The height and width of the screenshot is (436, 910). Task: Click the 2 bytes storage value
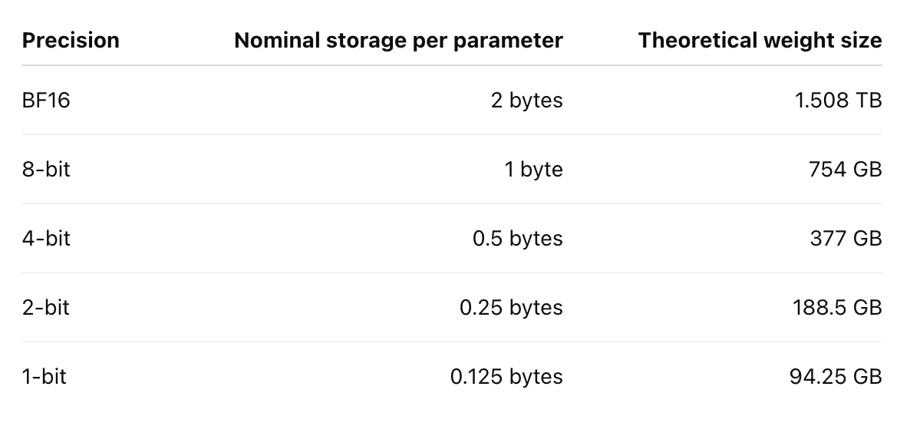pyautogui.click(x=526, y=101)
